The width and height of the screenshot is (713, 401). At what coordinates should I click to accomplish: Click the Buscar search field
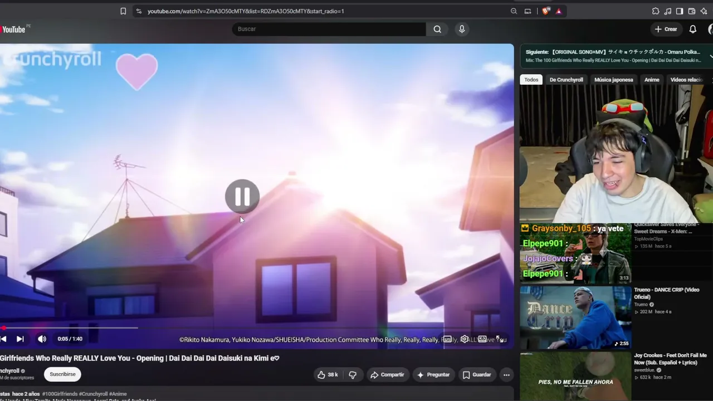coord(329,29)
